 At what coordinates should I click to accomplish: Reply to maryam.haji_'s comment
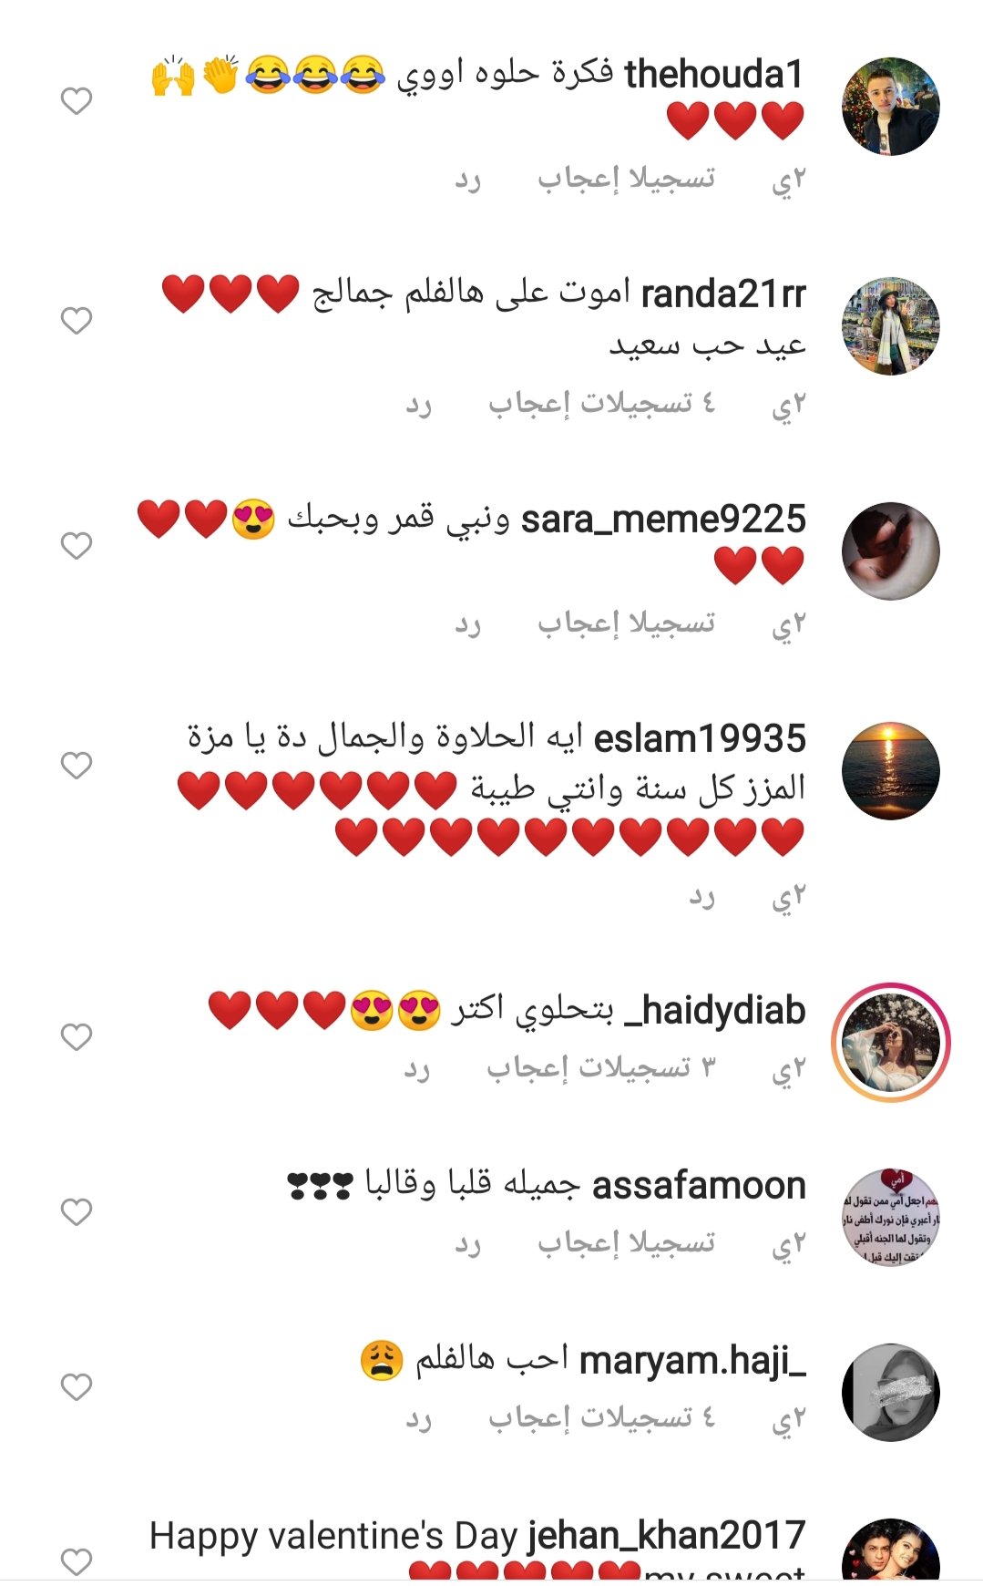pyautogui.click(x=419, y=1418)
